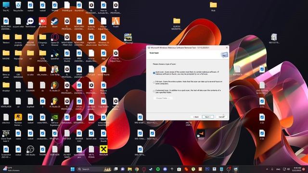The width and height of the screenshot is (308, 173).
Task: Click the ENG language indicator
Action: click(x=278, y=169)
